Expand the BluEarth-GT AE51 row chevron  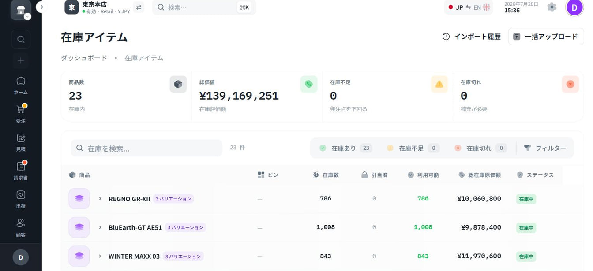[100, 227]
